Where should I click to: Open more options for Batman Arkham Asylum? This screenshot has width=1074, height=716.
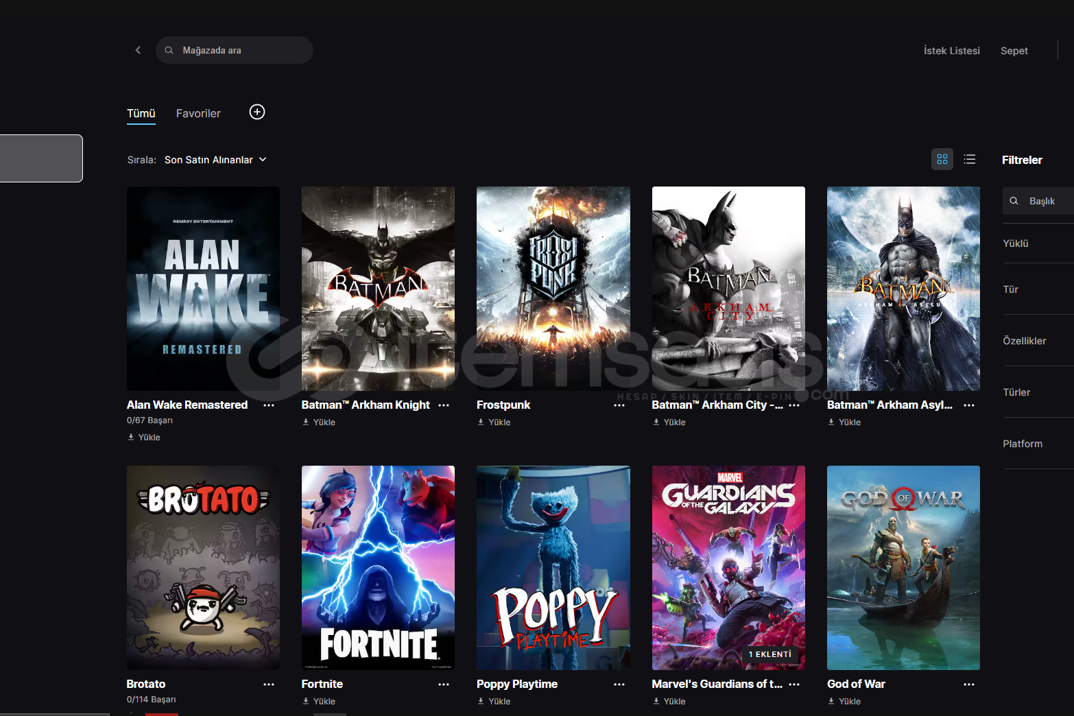coord(969,405)
